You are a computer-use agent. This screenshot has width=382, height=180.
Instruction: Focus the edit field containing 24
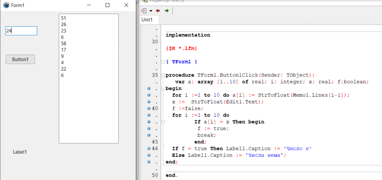coord(21,31)
